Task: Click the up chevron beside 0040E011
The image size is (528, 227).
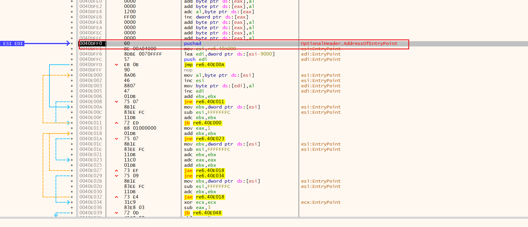Action: [116, 123]
